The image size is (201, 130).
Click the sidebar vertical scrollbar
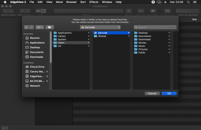(51, 47)
